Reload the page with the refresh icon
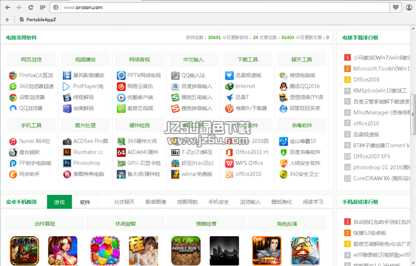This screenshot has width=416, height=266. pyautogui.click(x=31, y=7)
